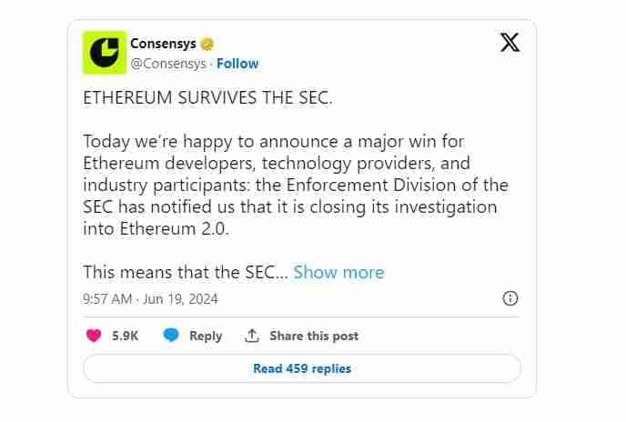Viewport: 626px width, 422px height.
Task: Expand the tweet with Show more
Action: (x=338, y=272)
